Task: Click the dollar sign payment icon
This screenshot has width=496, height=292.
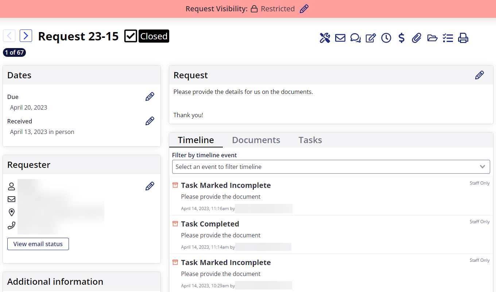Action: click(x=402, y=38)
